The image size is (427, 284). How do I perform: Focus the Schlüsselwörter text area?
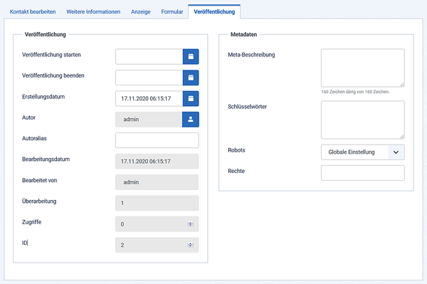(x=363, y=120)
